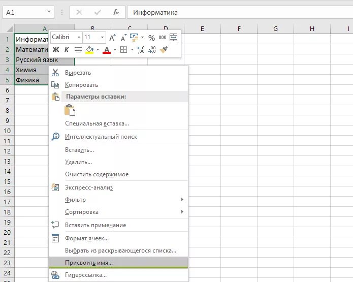Image resolution: width=353 pixels, height=282 pixels.
Task: Apply red font color
Action: tap(107, 50)
